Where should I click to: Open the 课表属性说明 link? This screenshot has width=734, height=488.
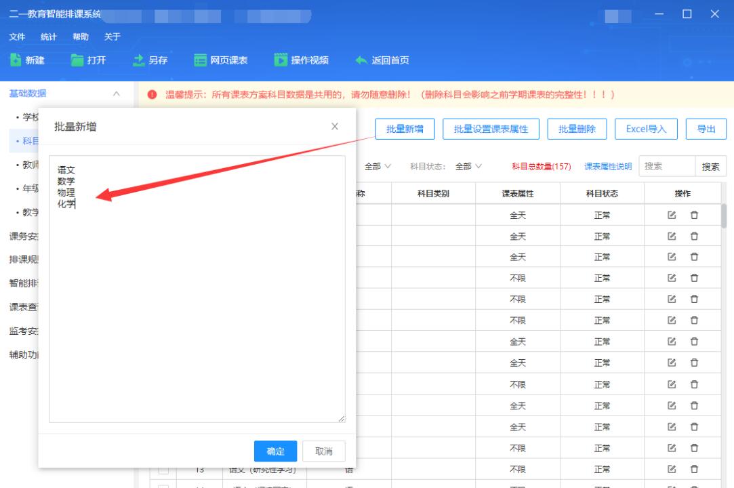tap(608, 166)
